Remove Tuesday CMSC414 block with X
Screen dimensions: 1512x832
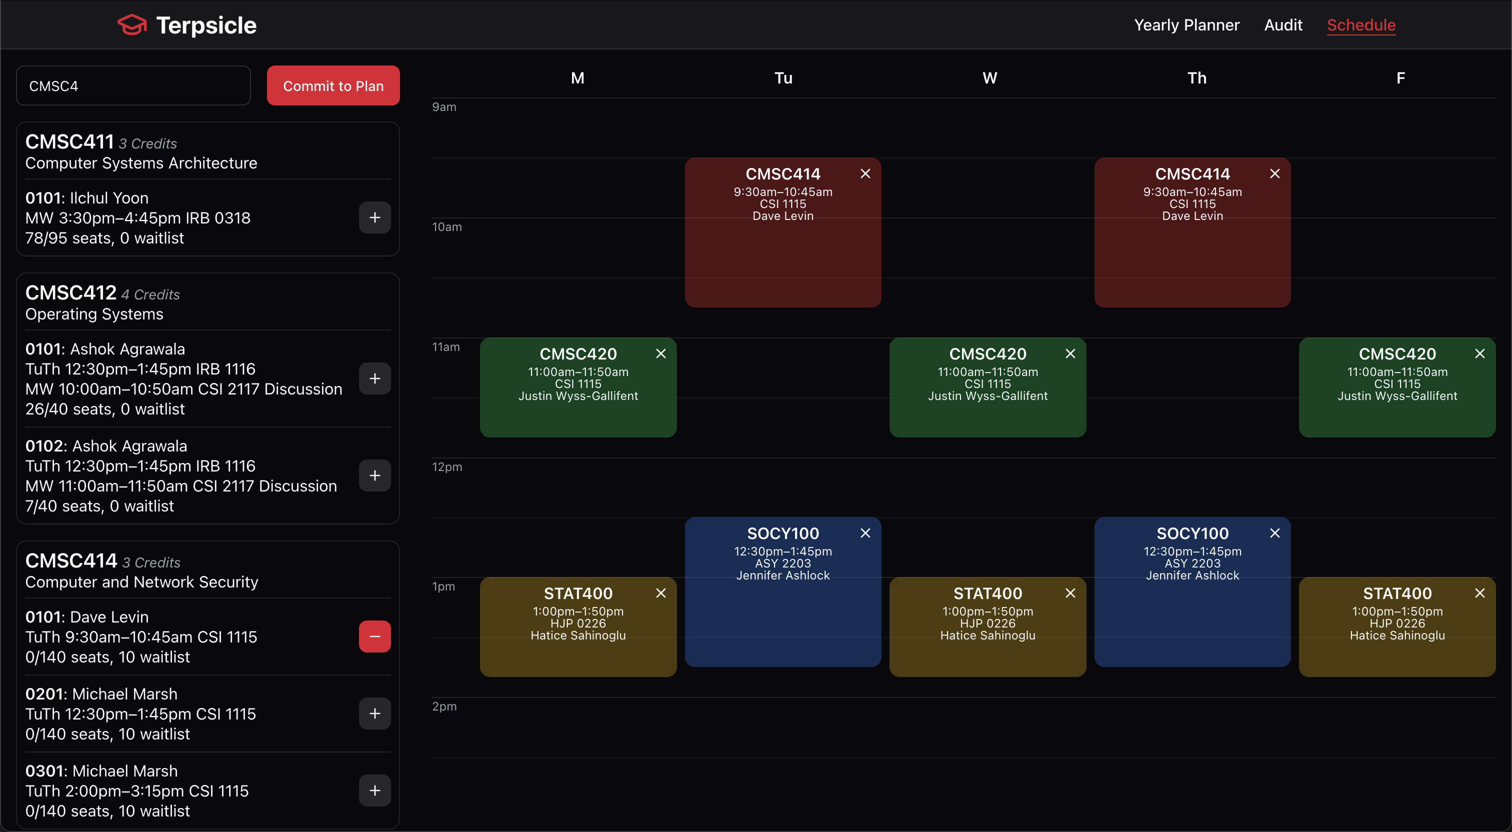(865, 174)
